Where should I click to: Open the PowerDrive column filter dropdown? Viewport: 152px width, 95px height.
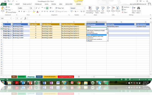pyautogui.click(x=29, y=24)
